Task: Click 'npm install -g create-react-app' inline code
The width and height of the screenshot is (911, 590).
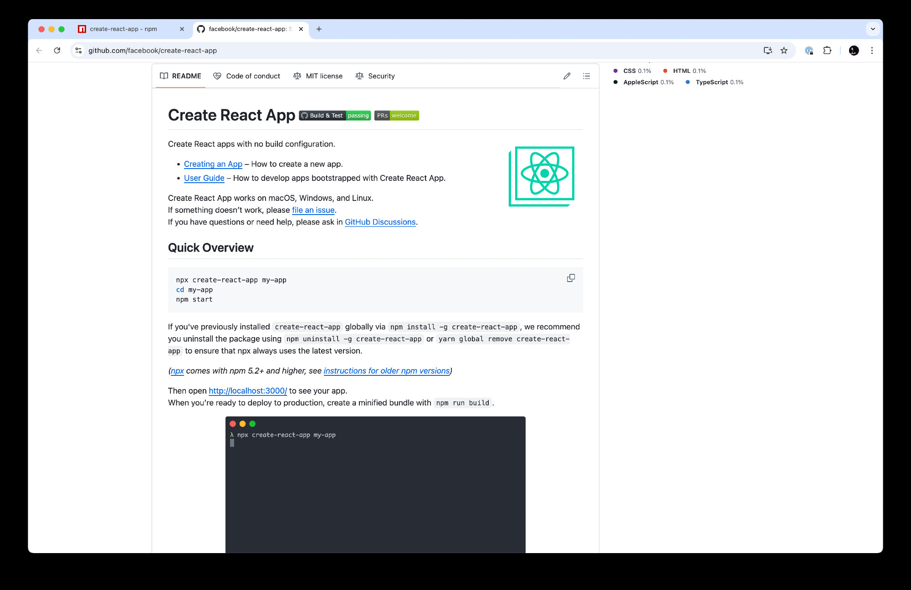Action: tap(454, 327)
